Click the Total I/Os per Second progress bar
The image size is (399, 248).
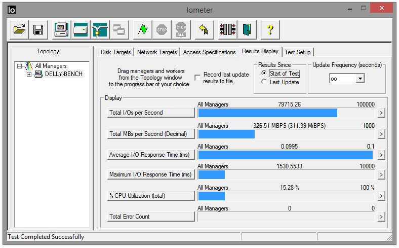point(286,113)
